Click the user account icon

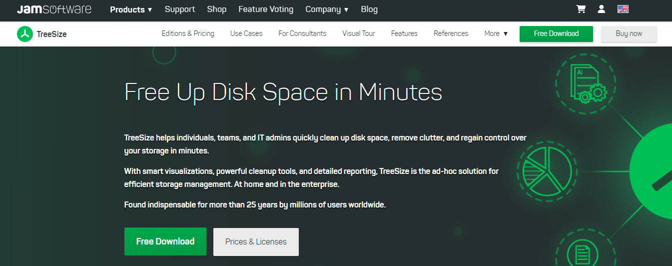click(x=602, y=9)
